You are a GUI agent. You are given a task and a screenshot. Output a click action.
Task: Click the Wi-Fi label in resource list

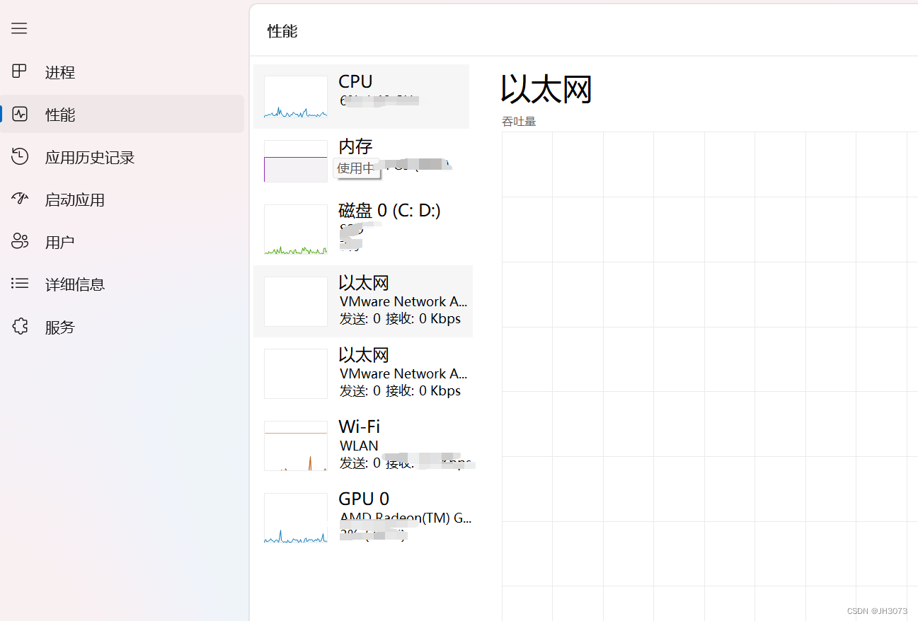point(359,426)
